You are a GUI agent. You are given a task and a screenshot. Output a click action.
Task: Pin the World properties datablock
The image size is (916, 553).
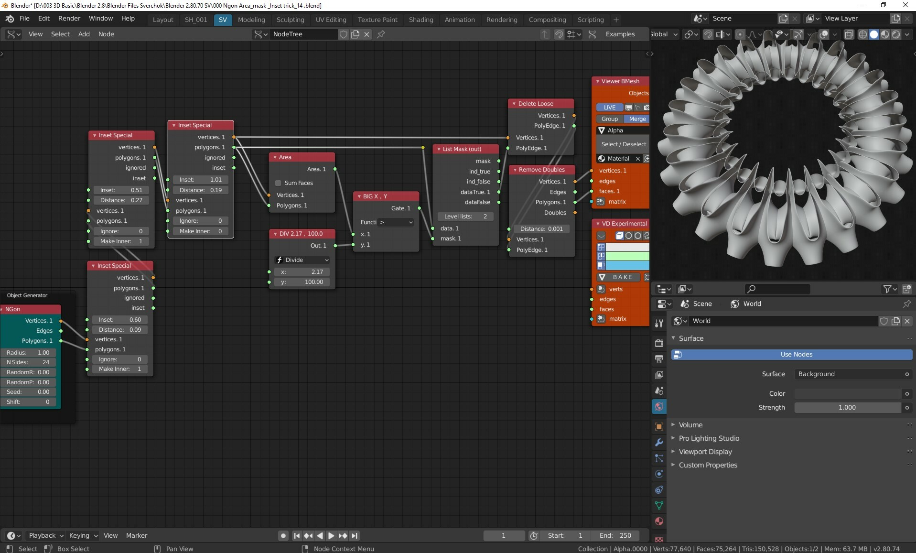click(906, 304)
